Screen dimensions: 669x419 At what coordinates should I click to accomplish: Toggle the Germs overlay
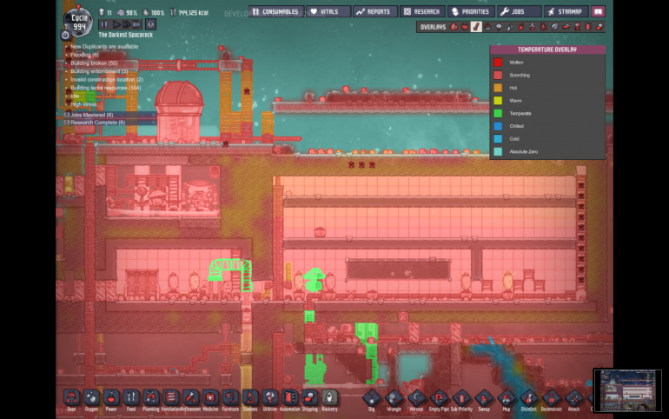tap(543, 27)
